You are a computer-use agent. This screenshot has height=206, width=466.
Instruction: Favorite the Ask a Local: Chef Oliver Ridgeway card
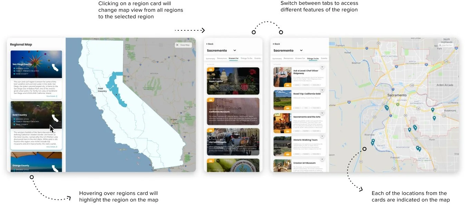322,67
